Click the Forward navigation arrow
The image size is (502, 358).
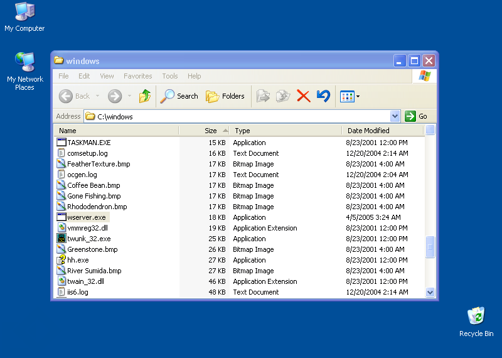115,96
